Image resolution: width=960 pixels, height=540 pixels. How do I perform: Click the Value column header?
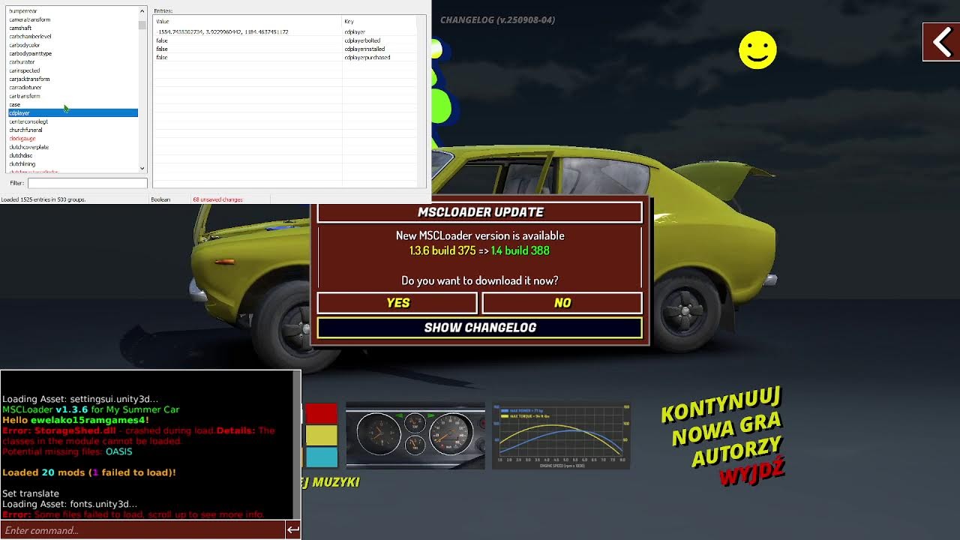(x=247, y=21)
